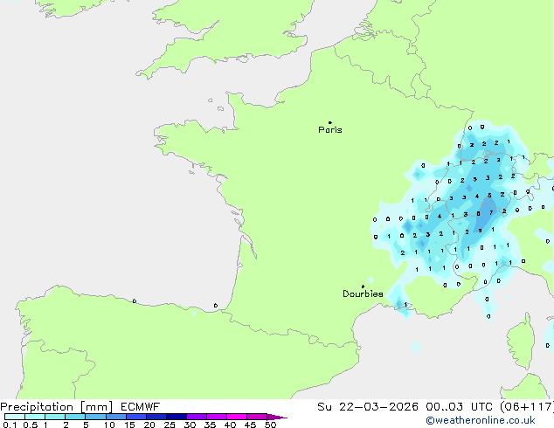Click the legend value label 45
The image size is (554, 428).
[x=250, y=425]
